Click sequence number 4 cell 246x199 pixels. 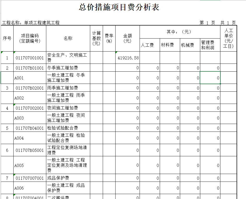(7, 108)
